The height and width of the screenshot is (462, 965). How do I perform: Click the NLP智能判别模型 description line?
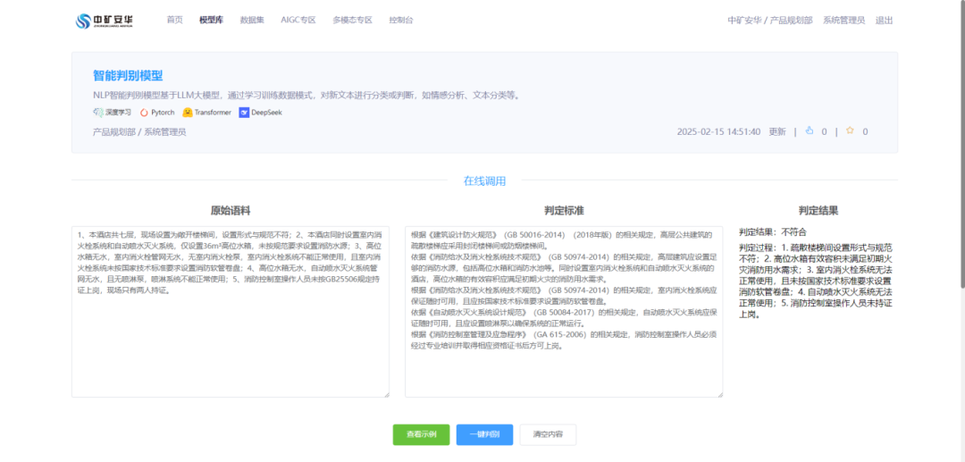pyautogui.click(x=306, y=96)
